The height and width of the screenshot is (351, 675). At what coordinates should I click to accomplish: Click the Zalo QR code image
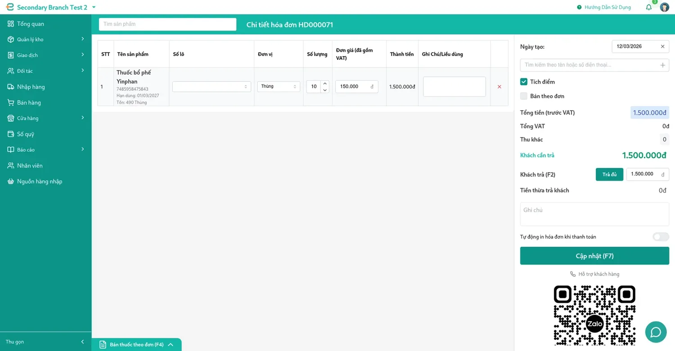(x=594, y=316)
